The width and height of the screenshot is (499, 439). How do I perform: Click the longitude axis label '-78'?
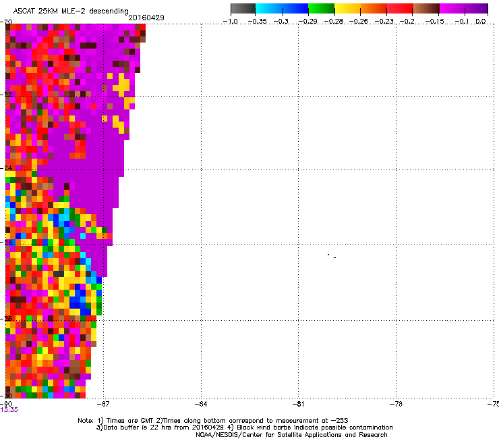[x=396, y=404]
